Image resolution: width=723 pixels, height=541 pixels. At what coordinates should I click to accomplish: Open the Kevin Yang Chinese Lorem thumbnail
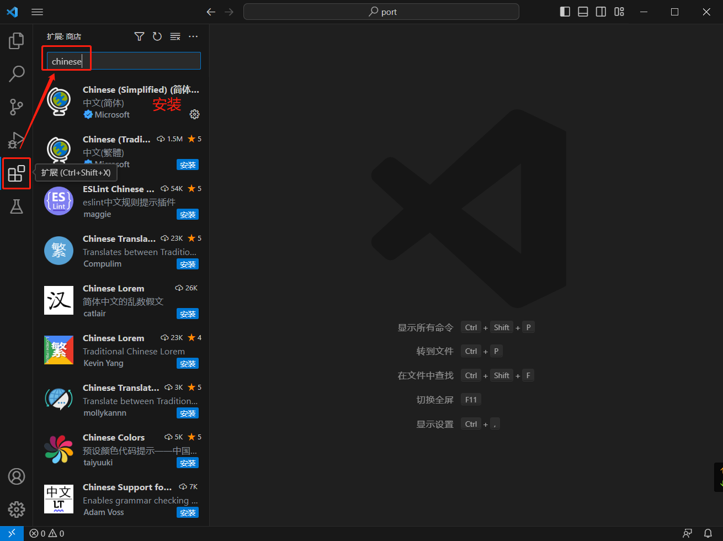[x=59, y=350]
